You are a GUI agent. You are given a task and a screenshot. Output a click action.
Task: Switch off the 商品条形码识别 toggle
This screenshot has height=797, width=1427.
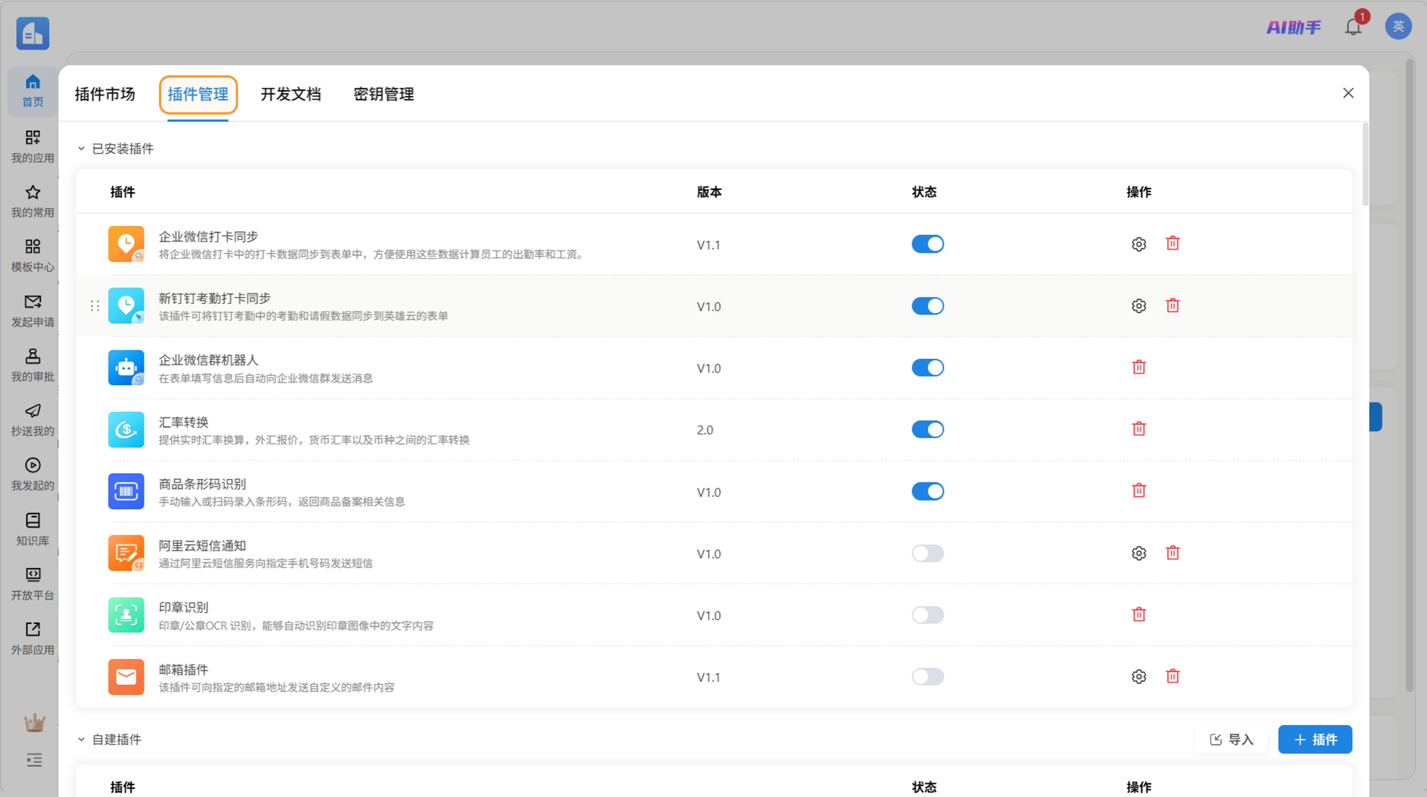click(927, 491)
